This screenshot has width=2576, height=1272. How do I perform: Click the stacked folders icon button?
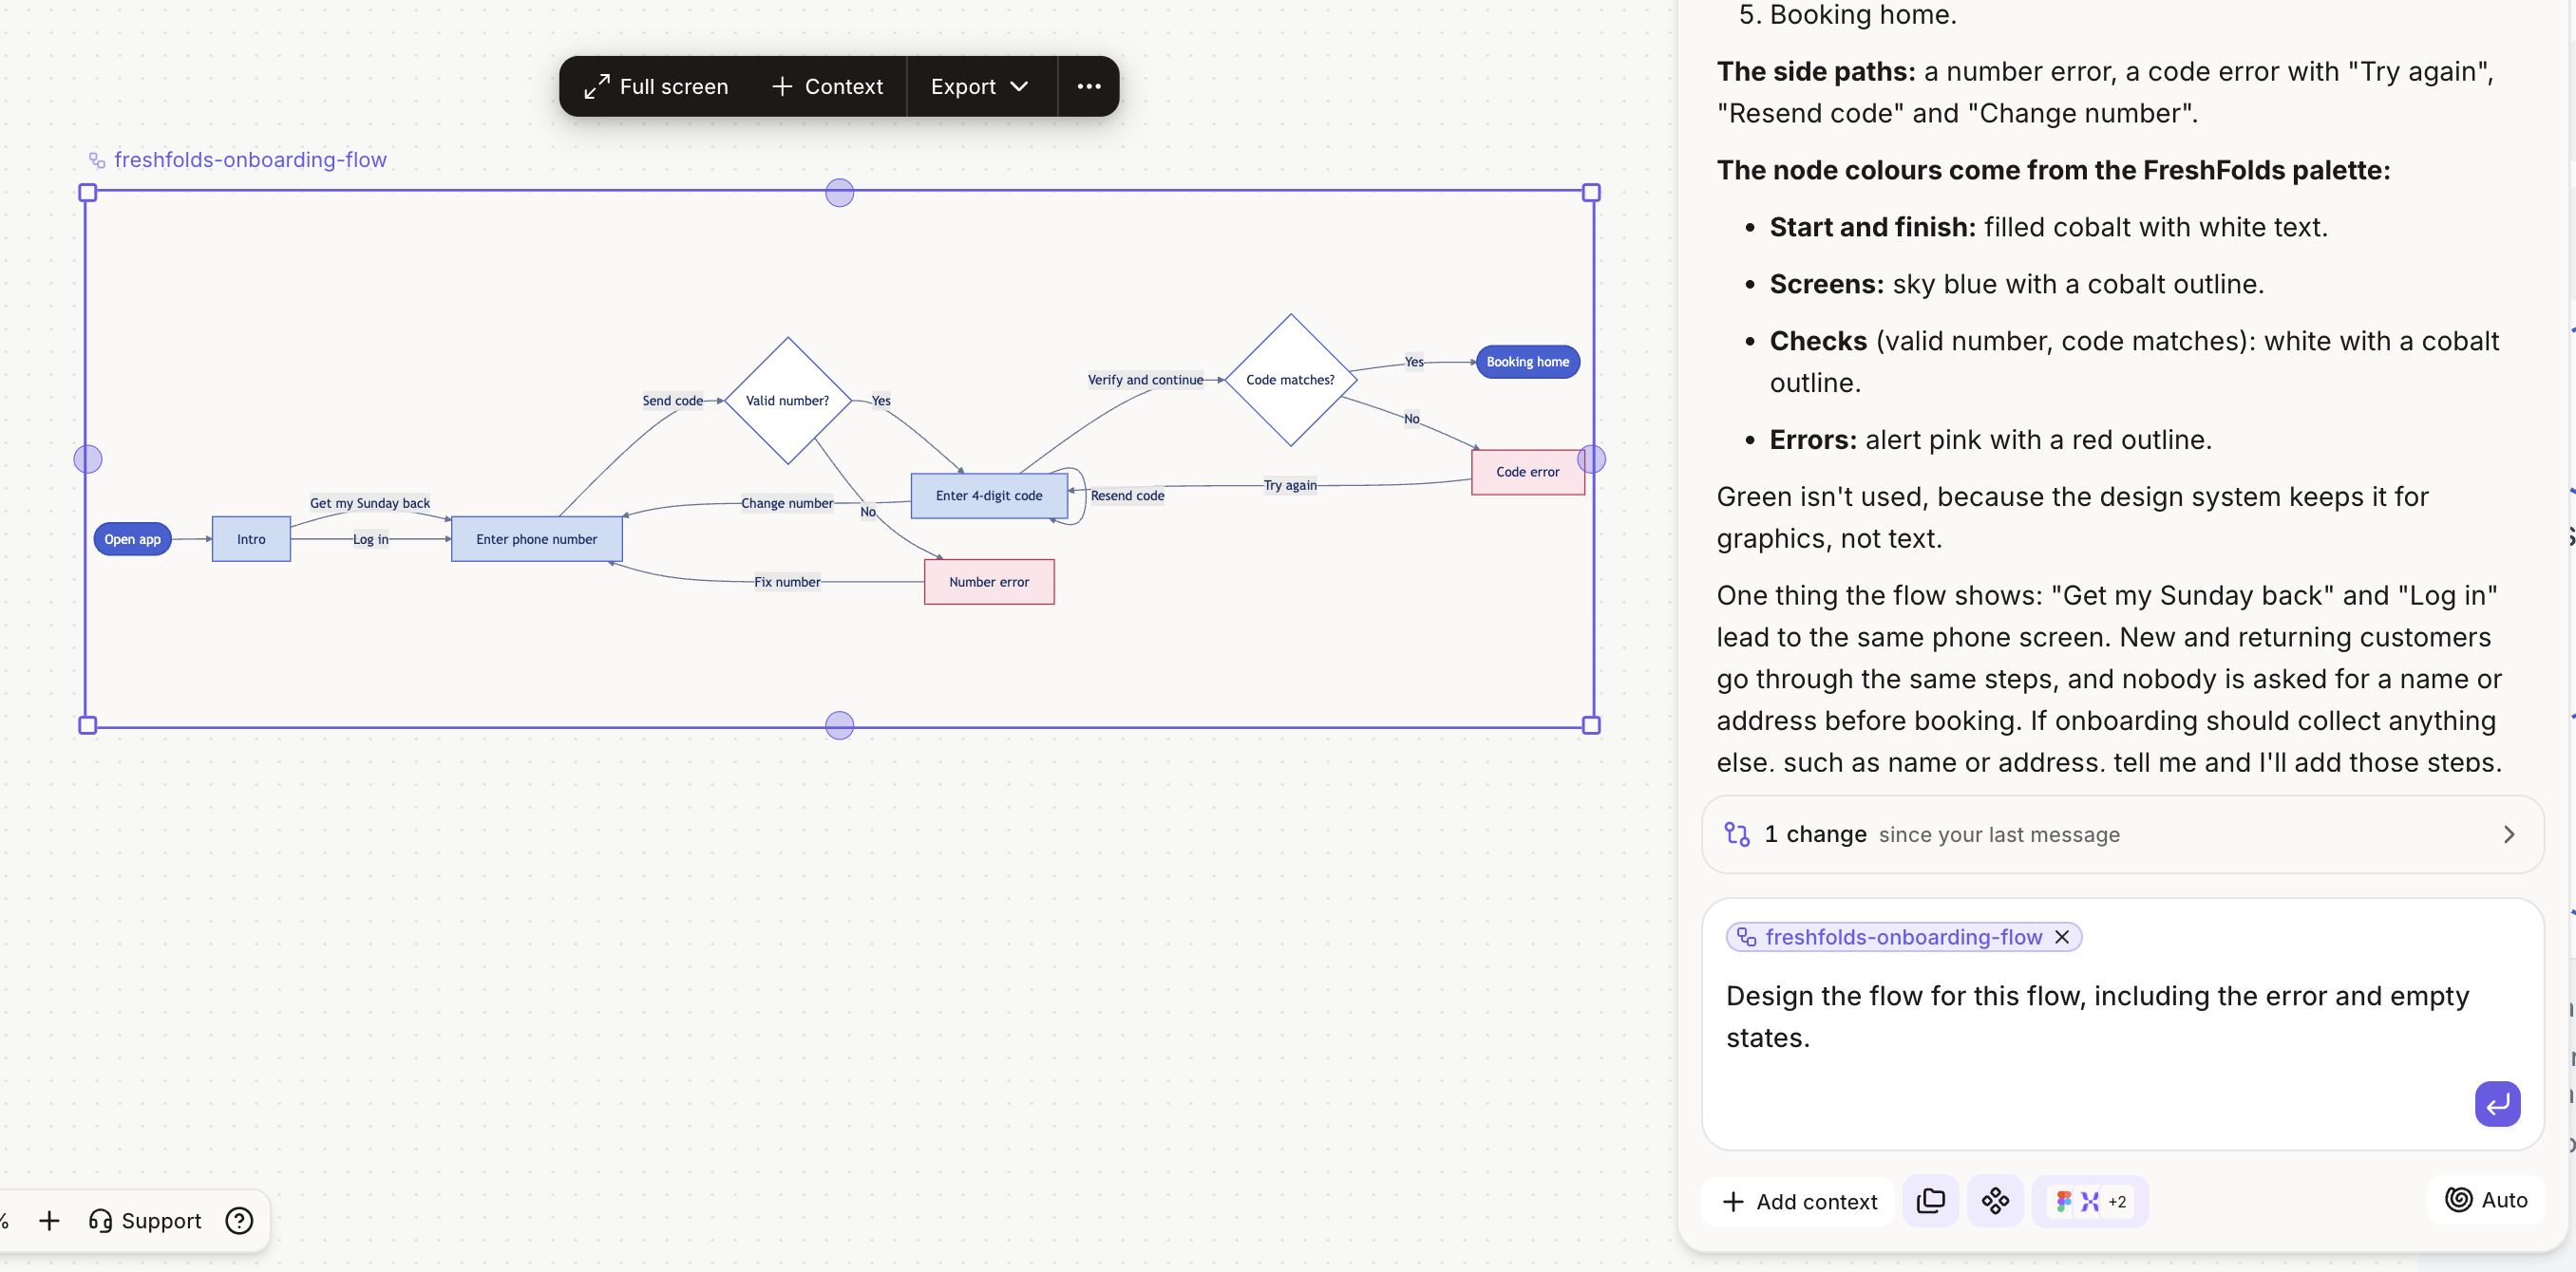click(x=1931, y=1201)
